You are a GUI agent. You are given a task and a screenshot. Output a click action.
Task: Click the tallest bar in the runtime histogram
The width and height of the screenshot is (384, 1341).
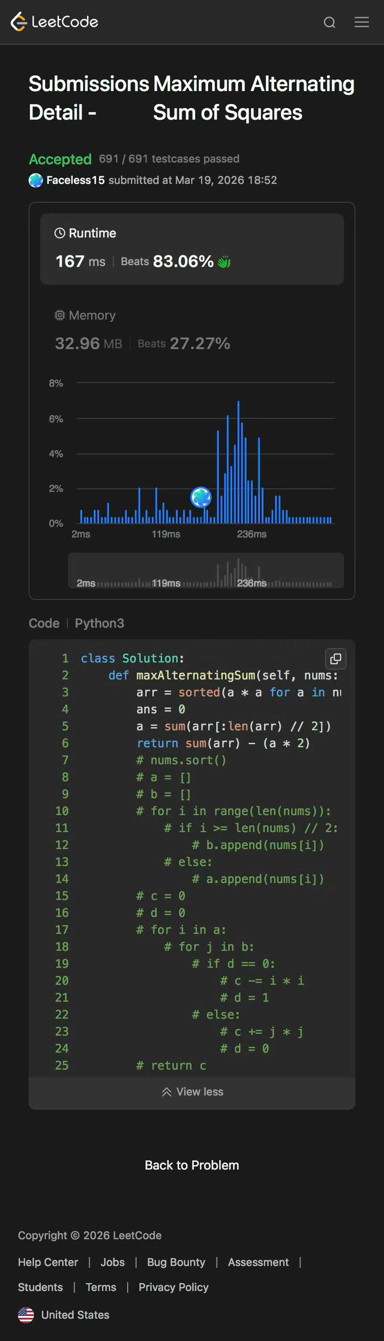coord(238,462)
